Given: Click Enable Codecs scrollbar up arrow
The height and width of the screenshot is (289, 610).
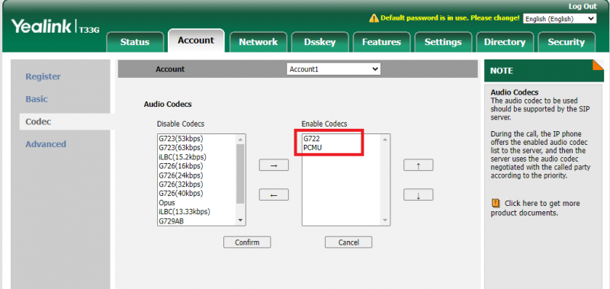Looking at the screenshot, I should point(385,140).
